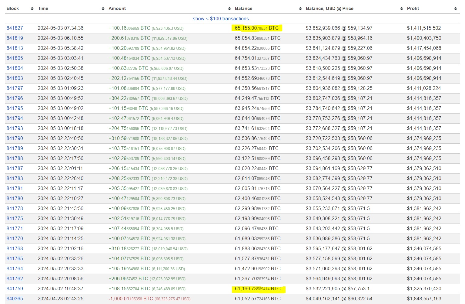Click the sort arrows beside Block header
465x304 pixels.
(x=32, y=9)
